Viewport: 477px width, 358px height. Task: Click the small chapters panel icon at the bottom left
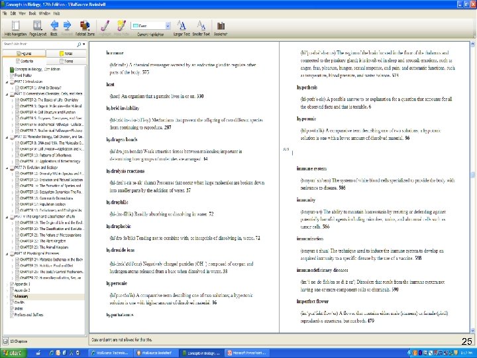pyautogui.click(x=5, y=341)
